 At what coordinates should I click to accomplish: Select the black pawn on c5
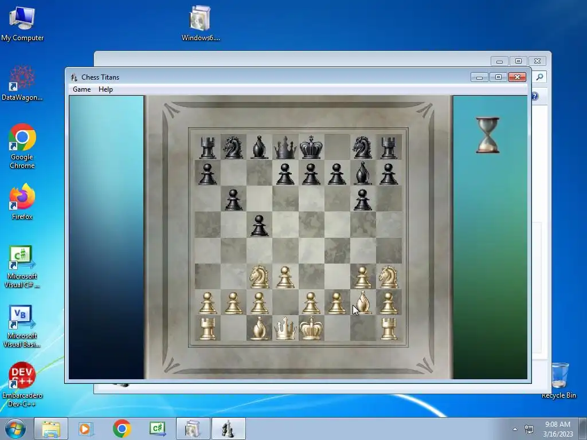tap(260, 225)
